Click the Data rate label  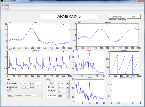52,96
